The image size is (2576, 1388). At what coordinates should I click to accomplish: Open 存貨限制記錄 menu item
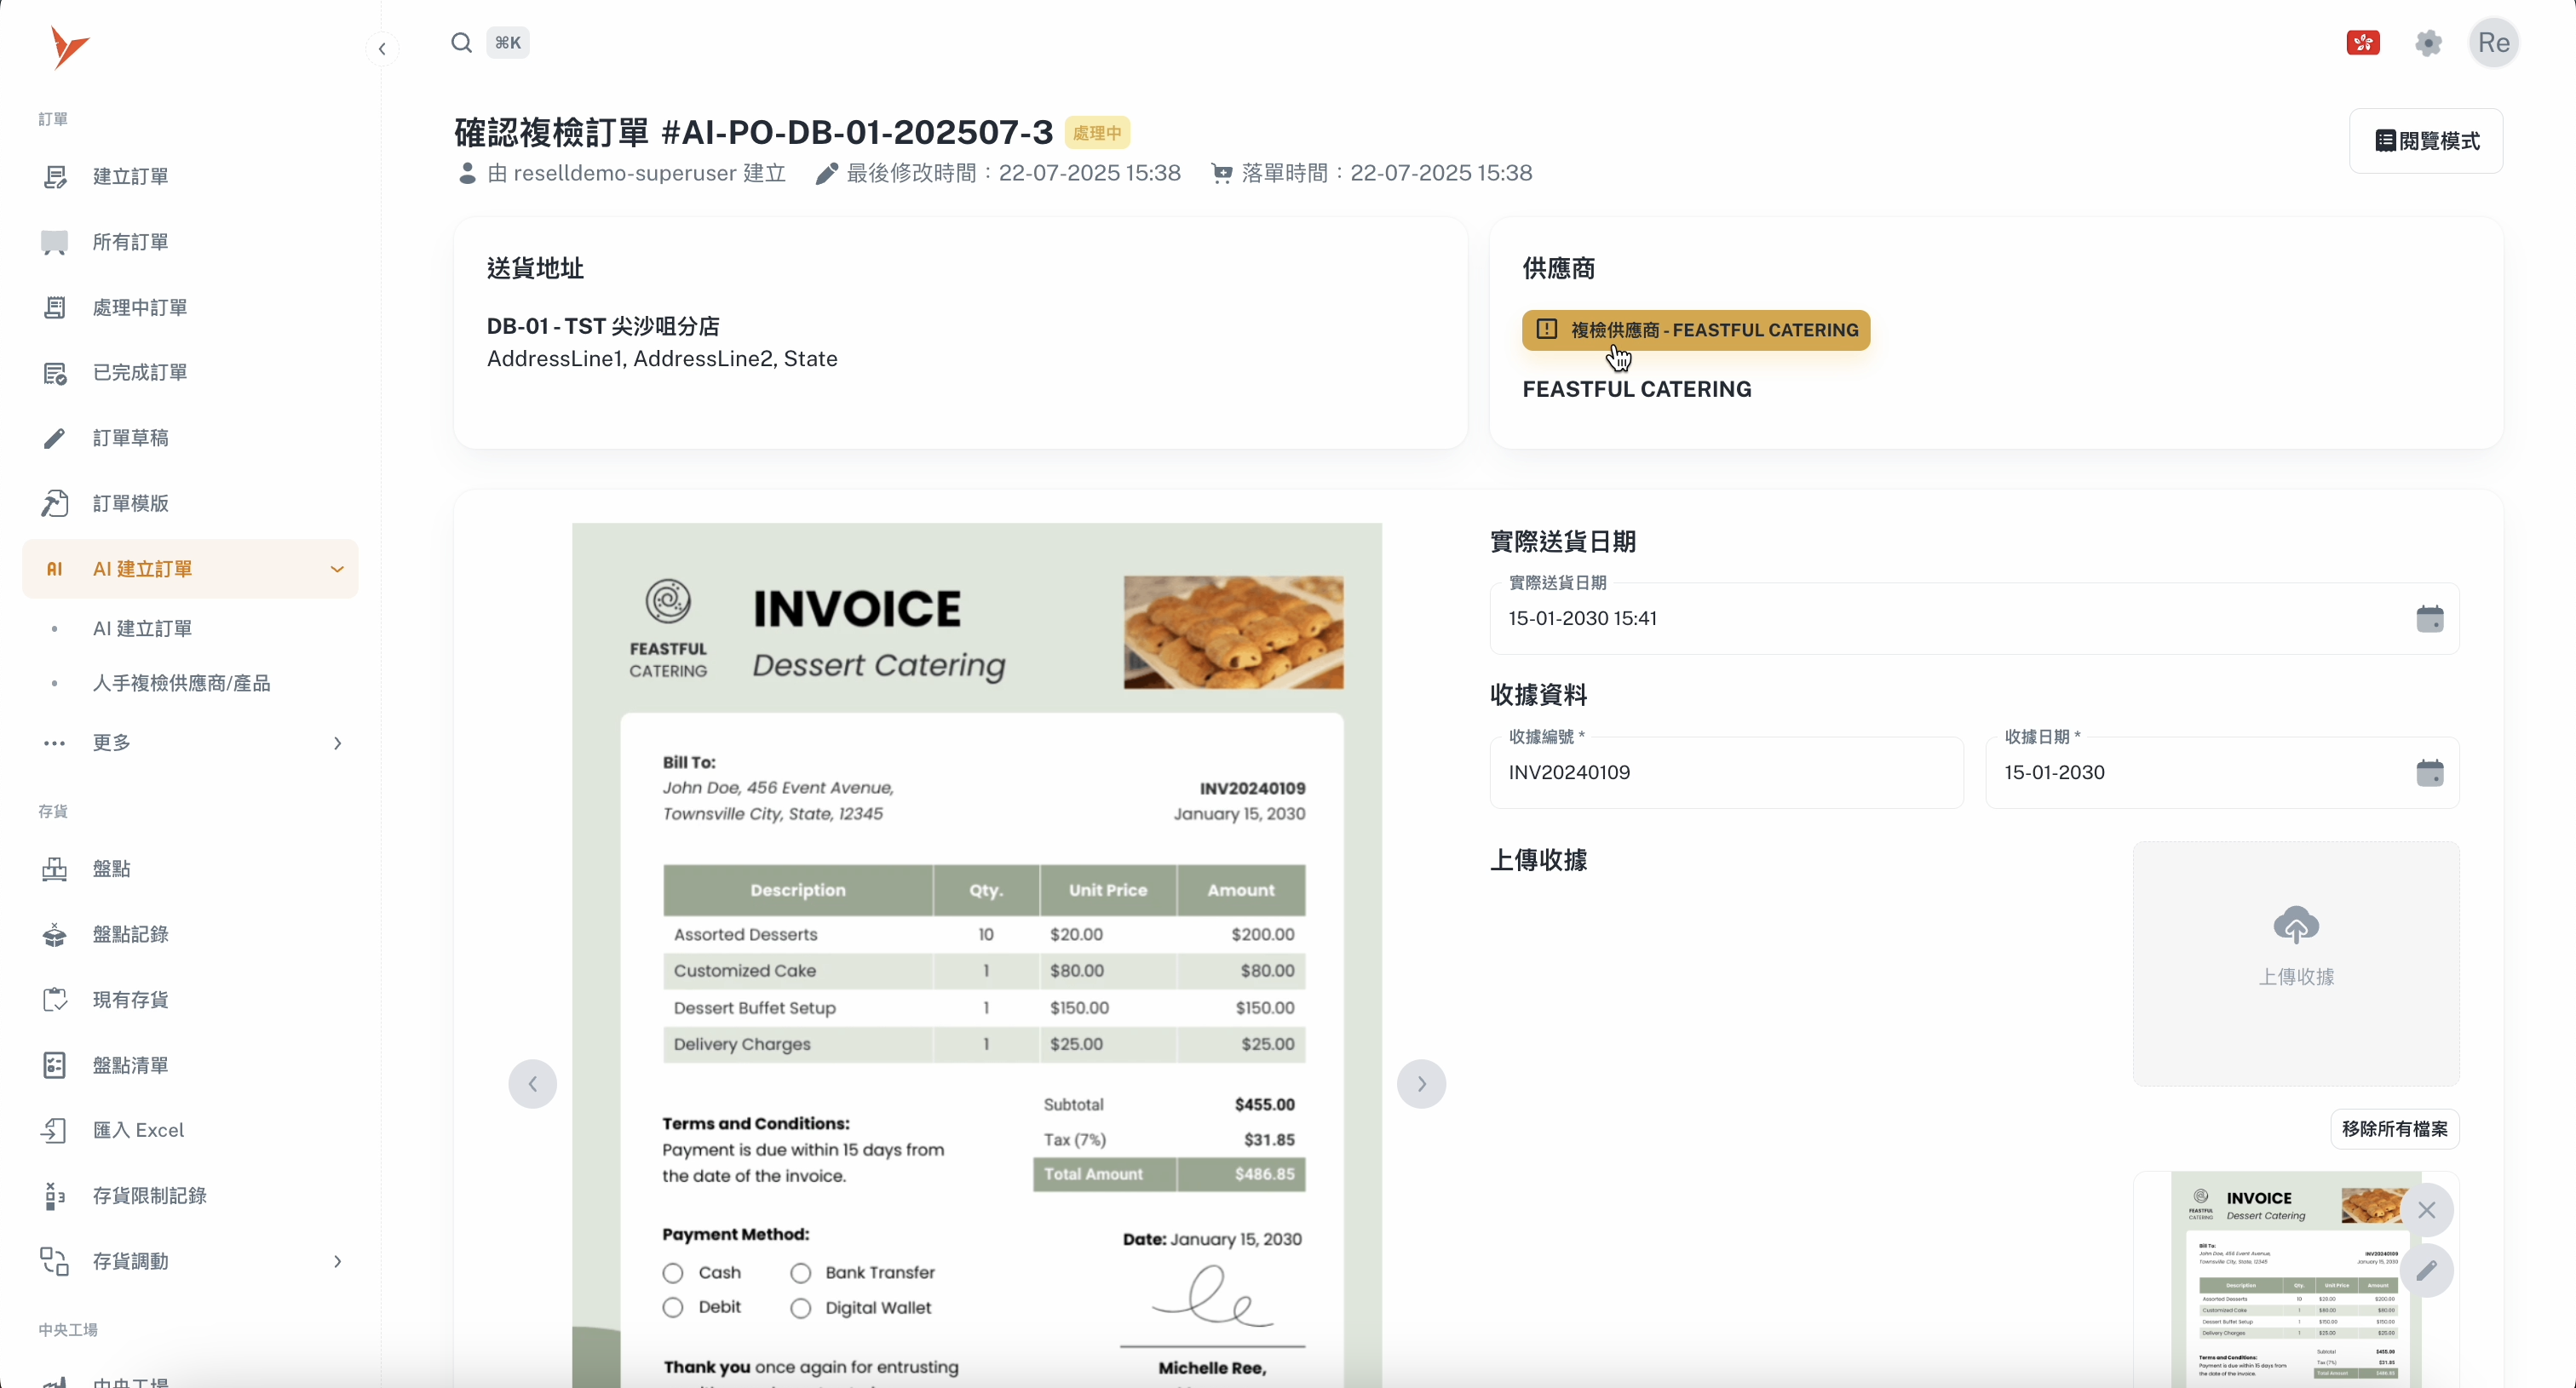pos(190,1196)
